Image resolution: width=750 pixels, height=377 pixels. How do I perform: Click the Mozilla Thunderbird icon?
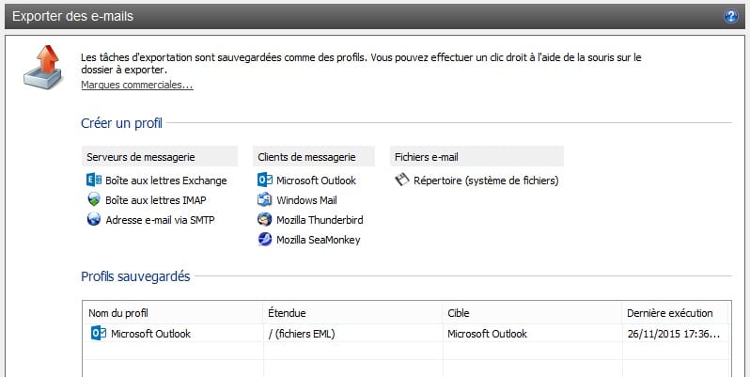click(x=265, y=220)
